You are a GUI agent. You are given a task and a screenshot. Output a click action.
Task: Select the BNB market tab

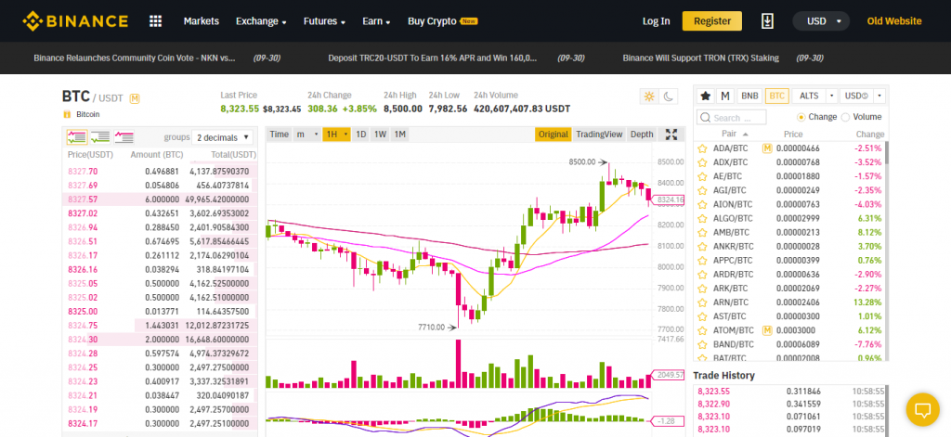(x=749, y=96)
